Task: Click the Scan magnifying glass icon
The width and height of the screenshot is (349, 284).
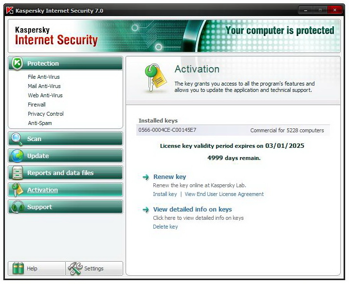Action: pos(17,139)
